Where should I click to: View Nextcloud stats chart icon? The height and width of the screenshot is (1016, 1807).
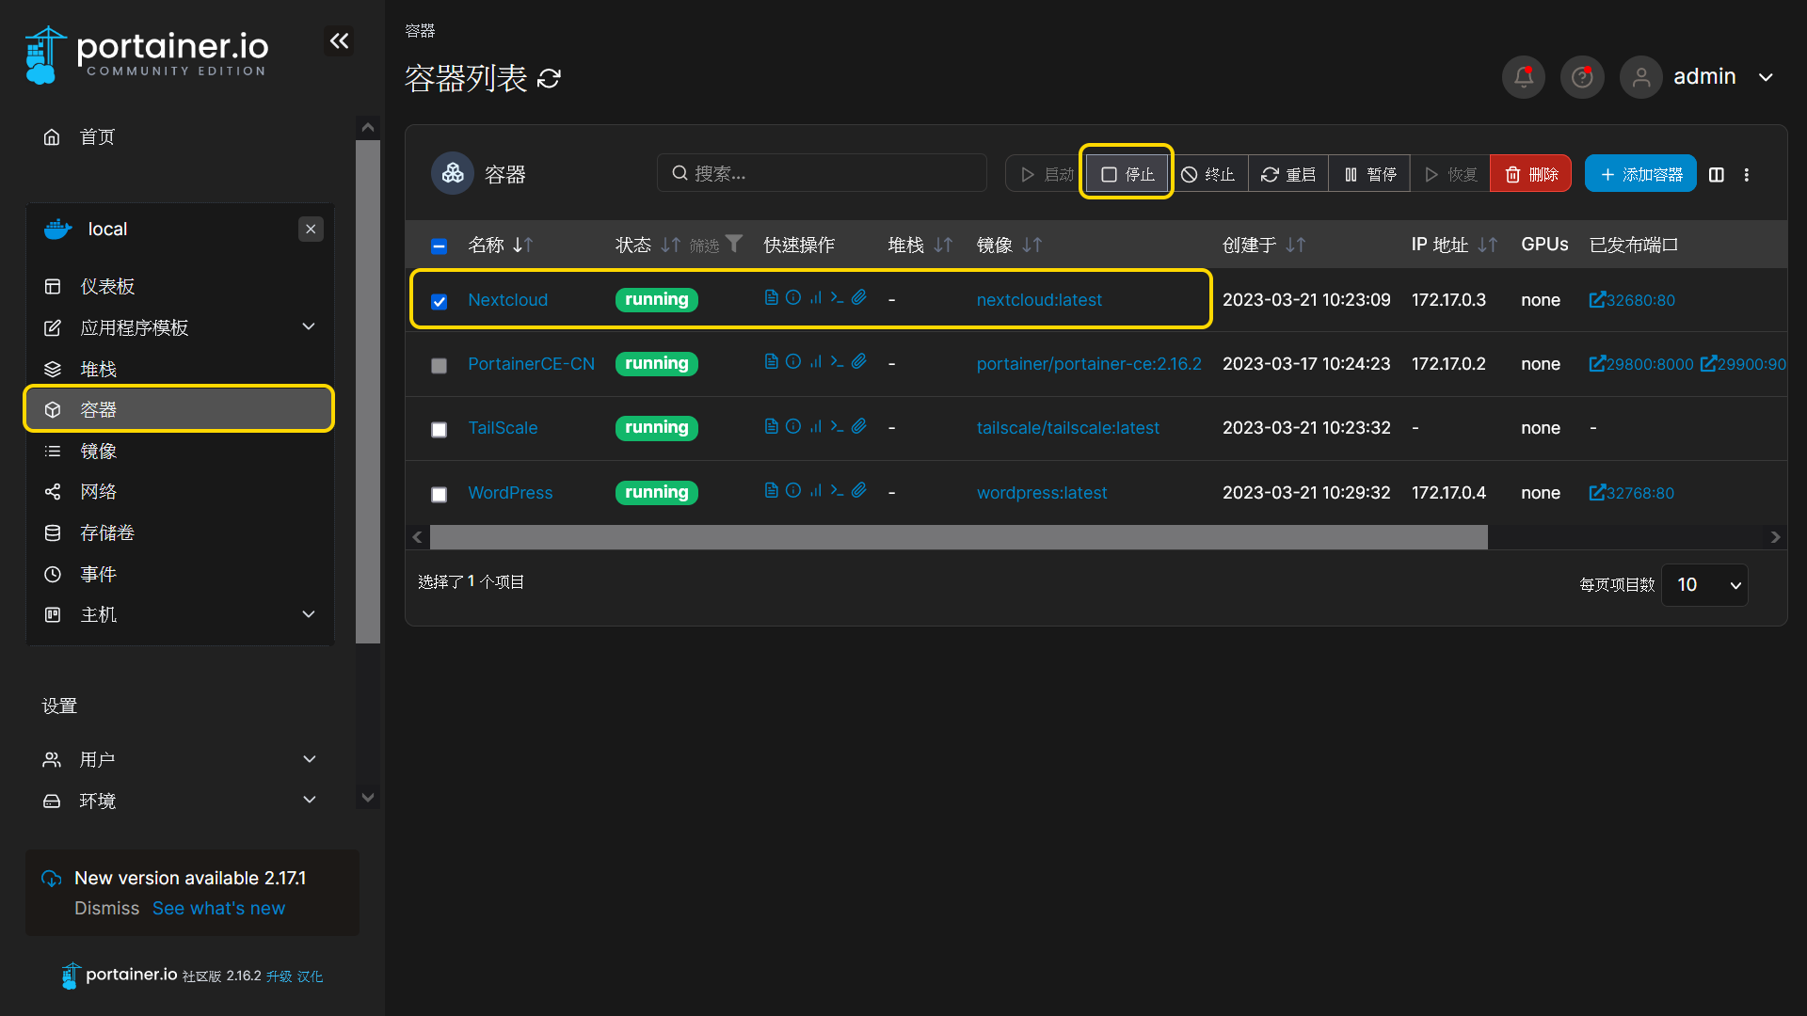tap(815, 297)
